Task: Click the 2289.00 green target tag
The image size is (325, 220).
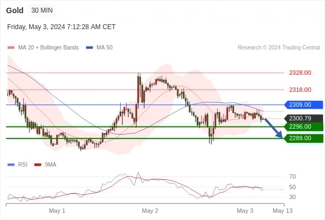Action: (304, 138)
